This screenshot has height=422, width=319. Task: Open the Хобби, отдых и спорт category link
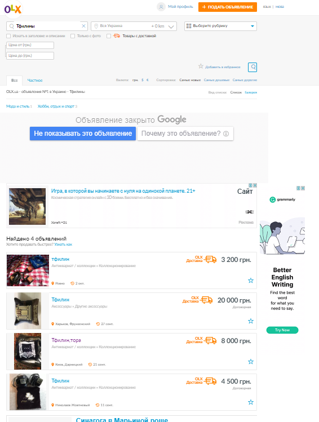(56, 106)
